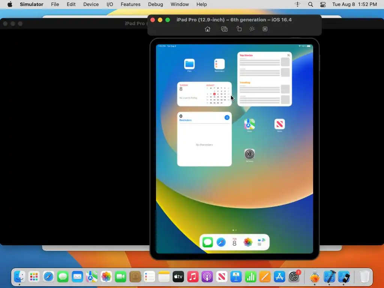Open the Settings app on the iPad

point(249,154)
